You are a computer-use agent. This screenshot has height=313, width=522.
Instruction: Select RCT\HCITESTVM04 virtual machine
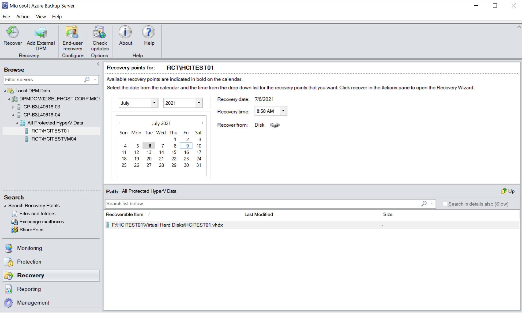(x=55, y=139)
